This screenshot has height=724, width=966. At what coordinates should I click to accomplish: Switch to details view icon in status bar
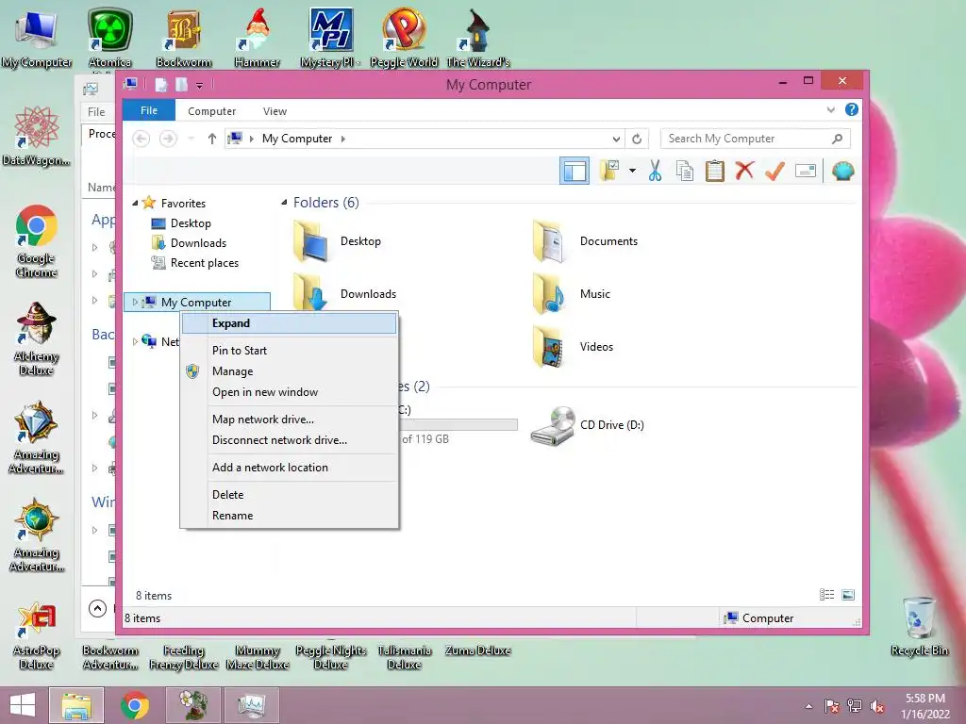point(826,595)
